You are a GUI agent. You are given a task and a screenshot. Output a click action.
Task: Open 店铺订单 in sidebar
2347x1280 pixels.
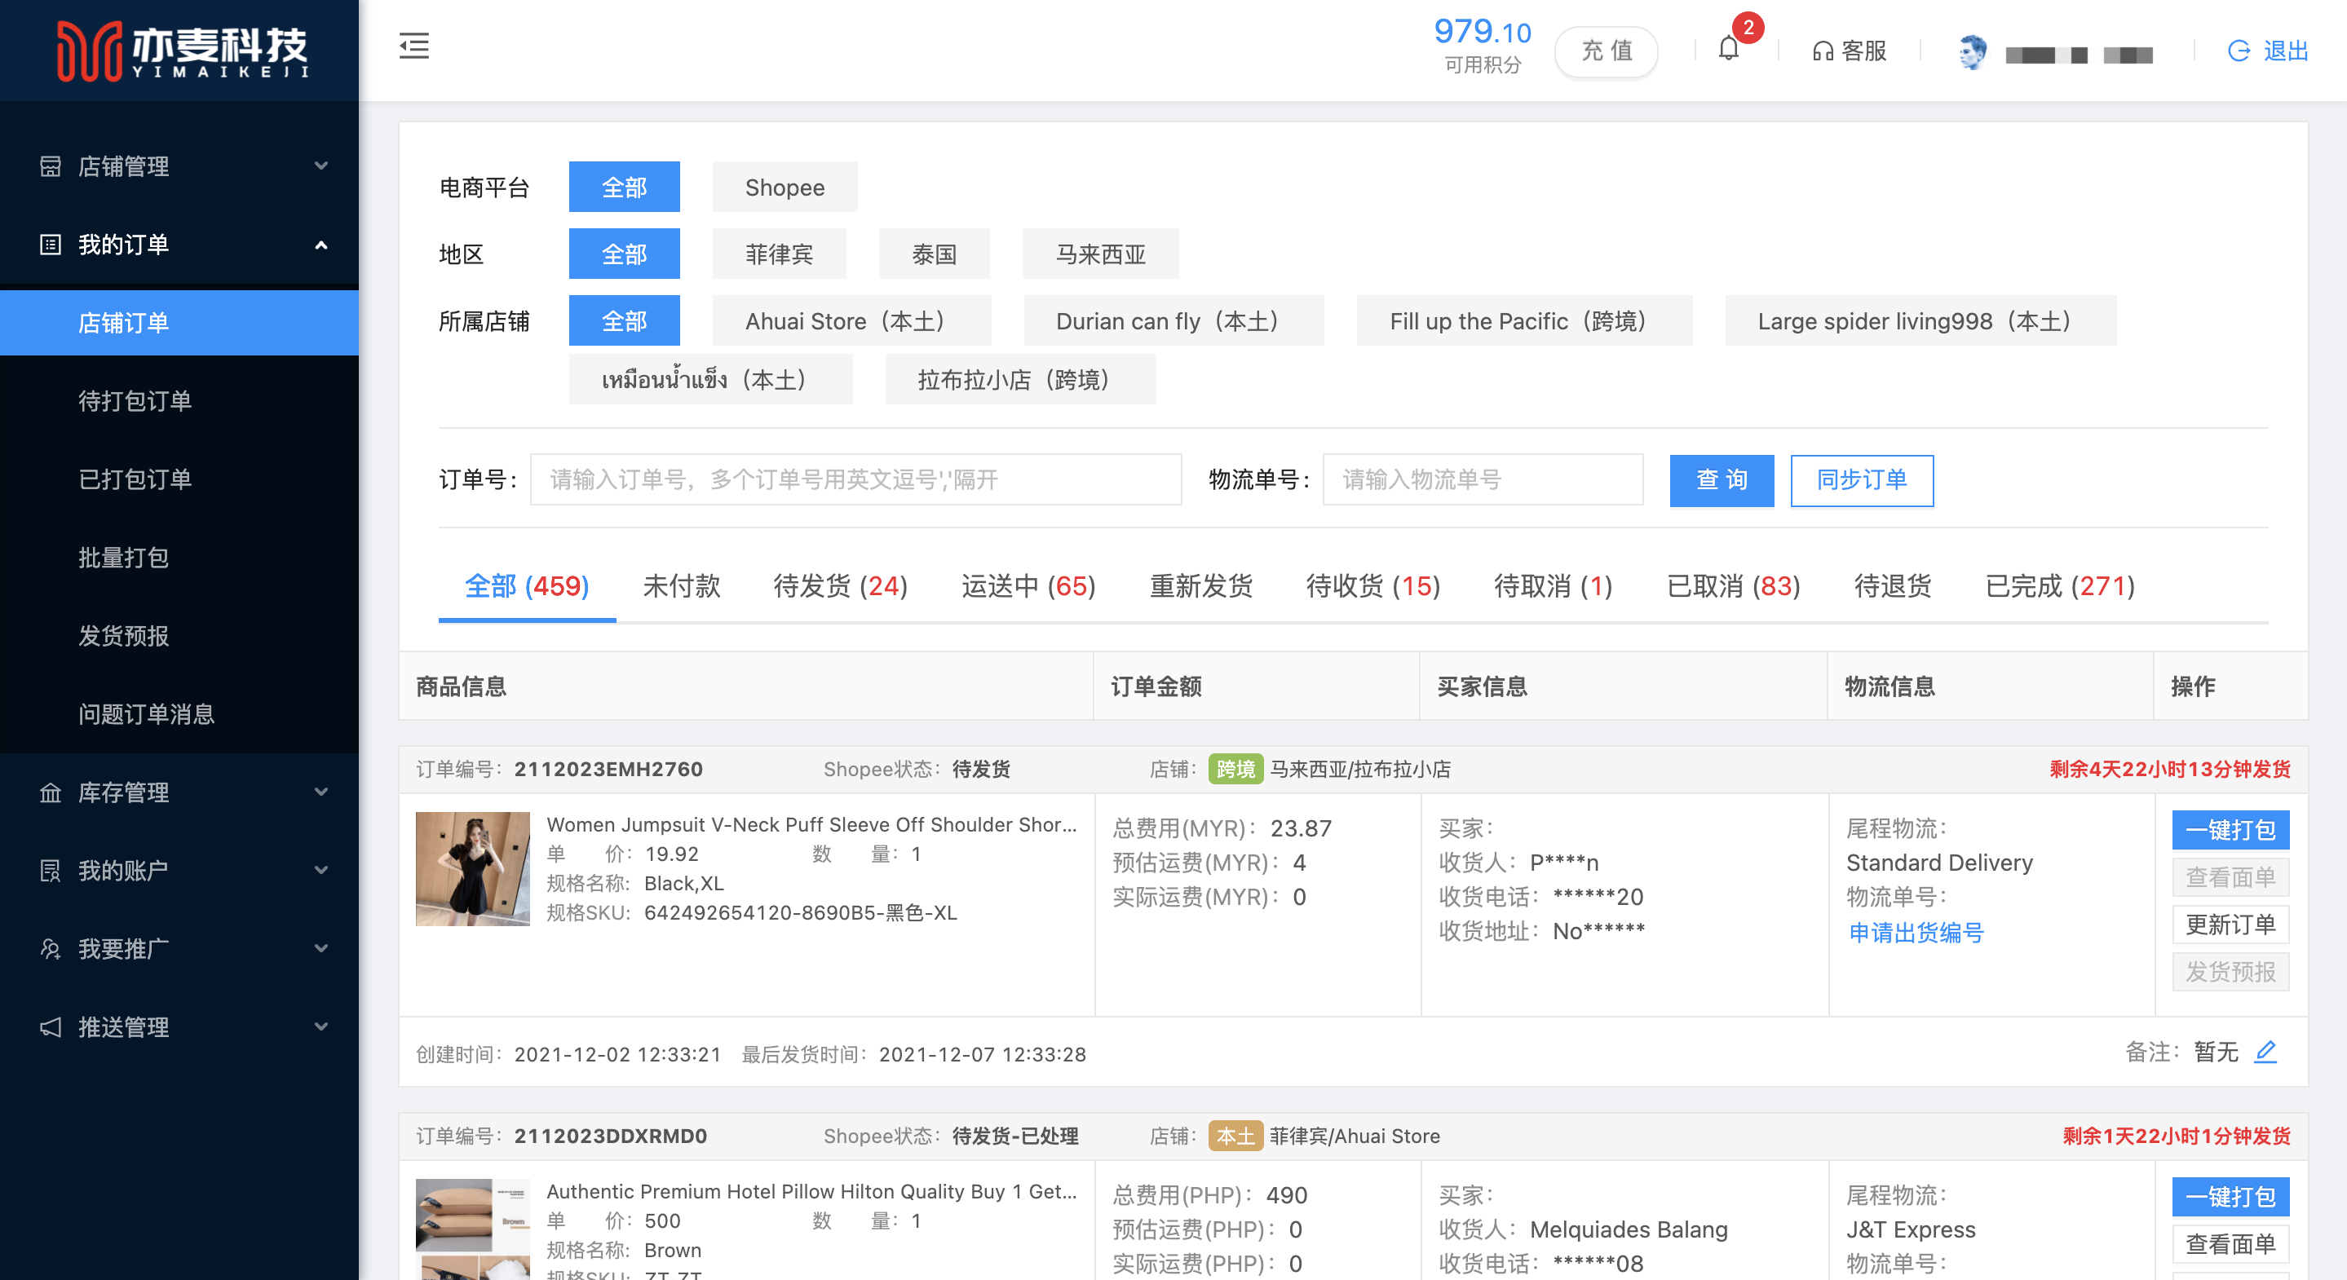click(179, 323)
